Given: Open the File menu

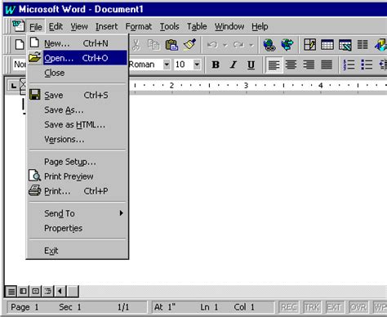Looking at the screenshot, I should pyautogui.click(x=36, y=27).
